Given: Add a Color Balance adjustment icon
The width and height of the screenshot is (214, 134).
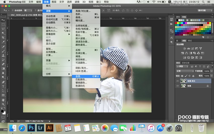Looking at the screenshot, I should pos(186,53).
